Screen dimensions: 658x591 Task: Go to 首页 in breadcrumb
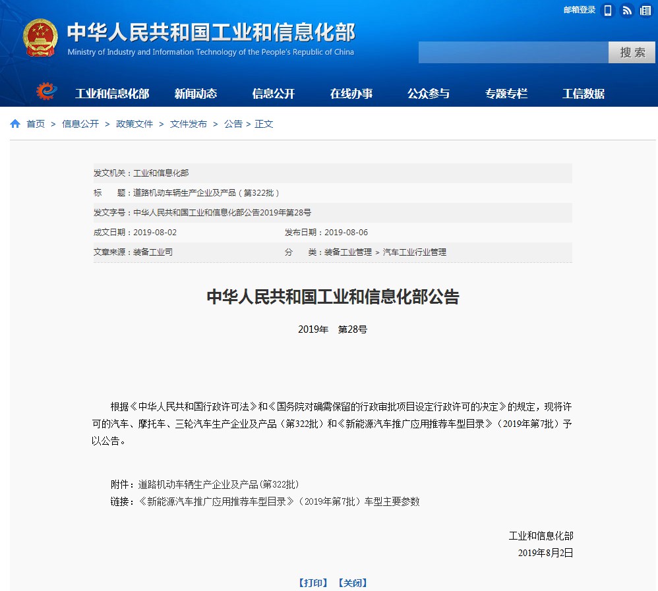pos(36,124)
